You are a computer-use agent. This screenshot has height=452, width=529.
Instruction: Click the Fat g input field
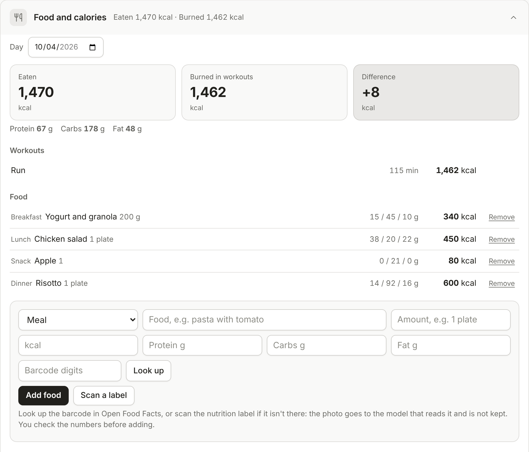[x=451, y=345]
